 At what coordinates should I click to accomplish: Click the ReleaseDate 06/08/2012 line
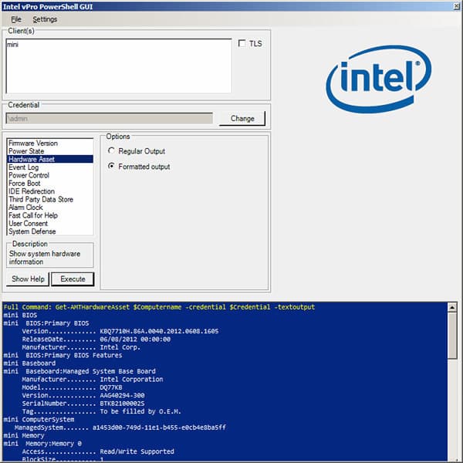pos(96,340)
